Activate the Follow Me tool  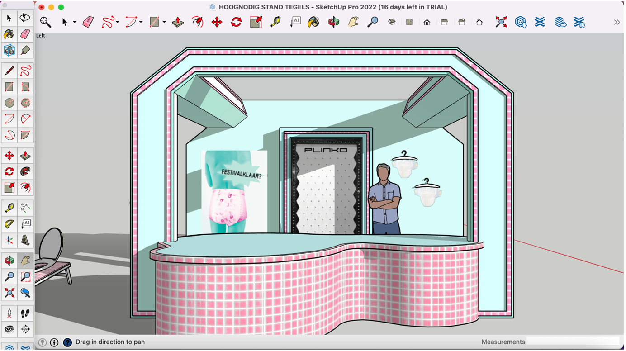pos(25,172)
